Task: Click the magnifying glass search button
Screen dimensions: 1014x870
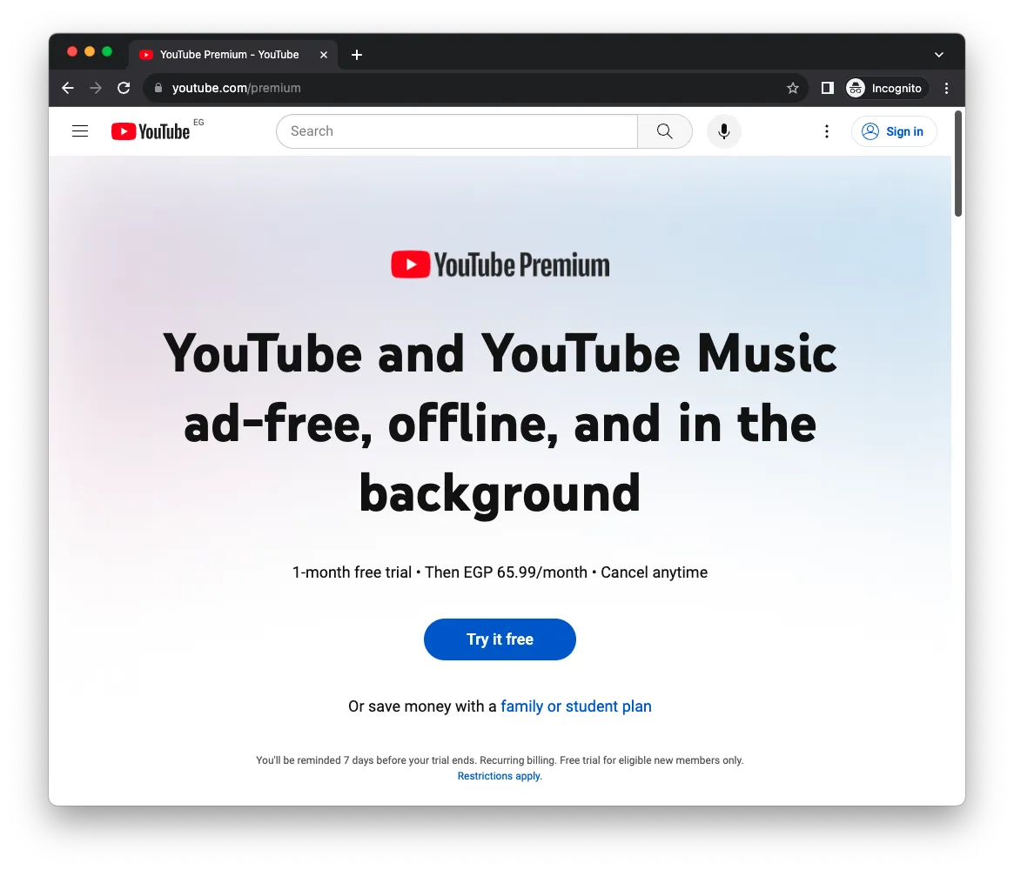Action: (x=665, y=131)
